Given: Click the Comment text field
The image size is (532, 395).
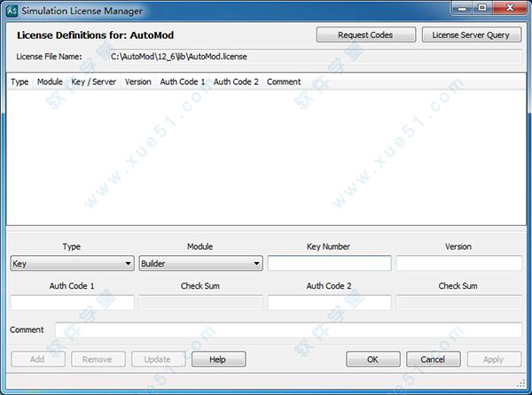Looking at the screenshot, I should tap(288, 330).
